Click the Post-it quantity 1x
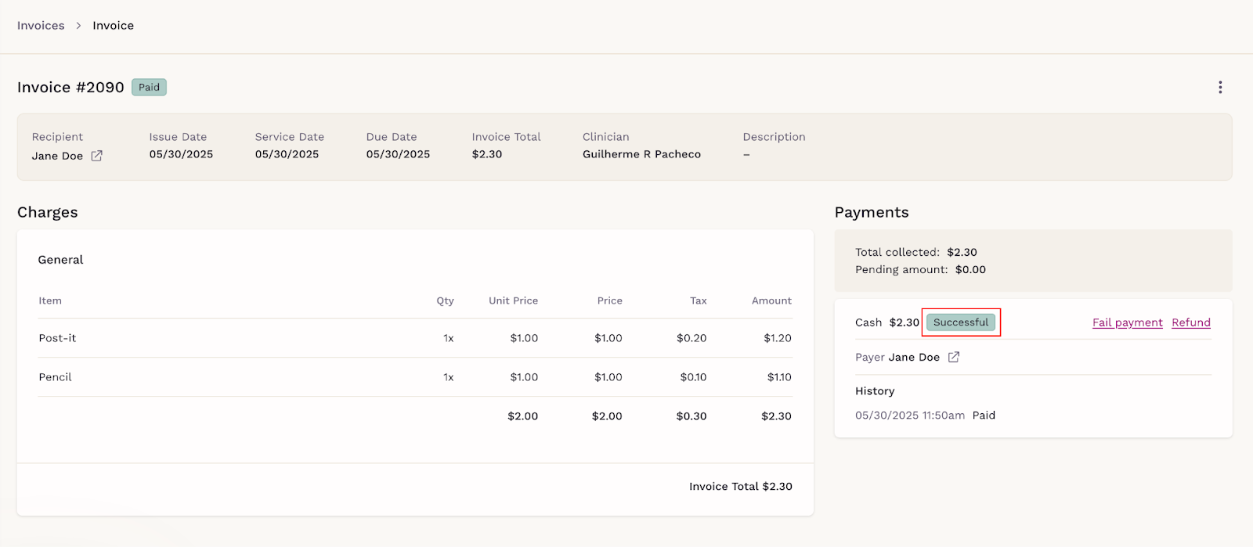The image size is (1253, 547). 449,338
